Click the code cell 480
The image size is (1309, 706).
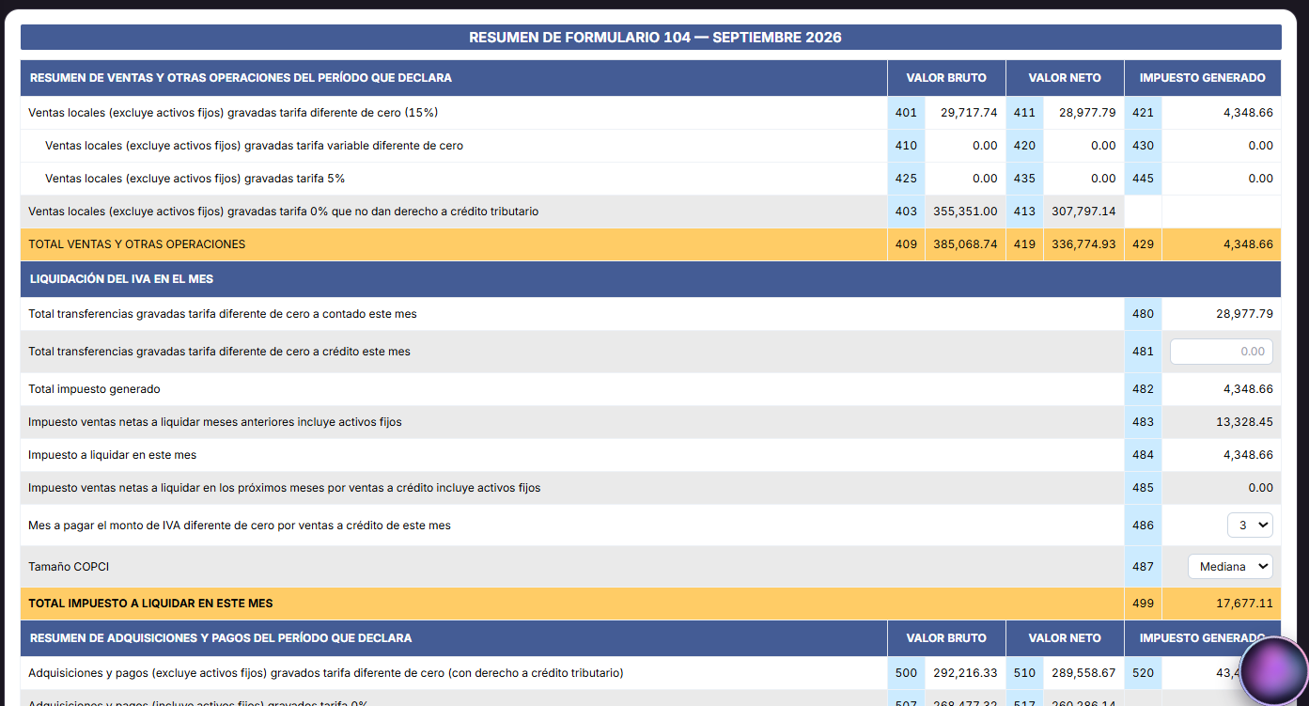coord(1143,314)
